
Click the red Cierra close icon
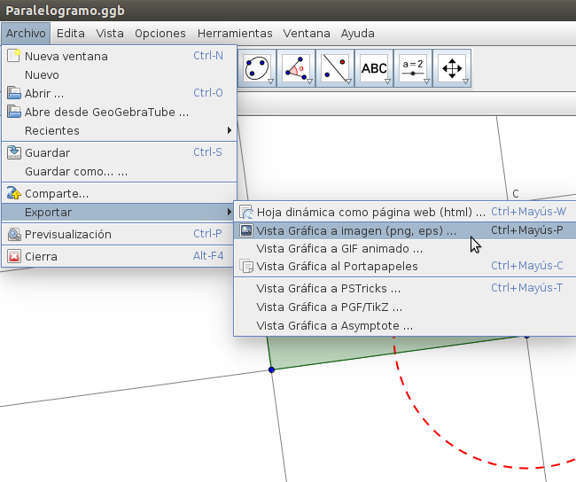14,256
